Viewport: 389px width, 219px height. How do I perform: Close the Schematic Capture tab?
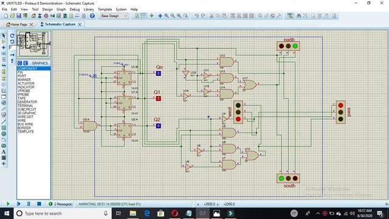pos(80,24)
